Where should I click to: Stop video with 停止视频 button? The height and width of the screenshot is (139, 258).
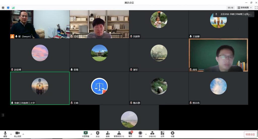[x=17, y=134]
